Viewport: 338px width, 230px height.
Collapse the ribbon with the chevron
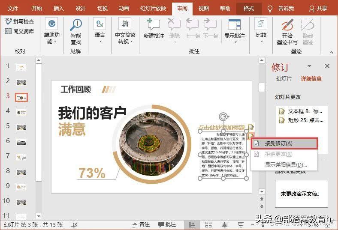pyautogui.click(x=331, y=52)
